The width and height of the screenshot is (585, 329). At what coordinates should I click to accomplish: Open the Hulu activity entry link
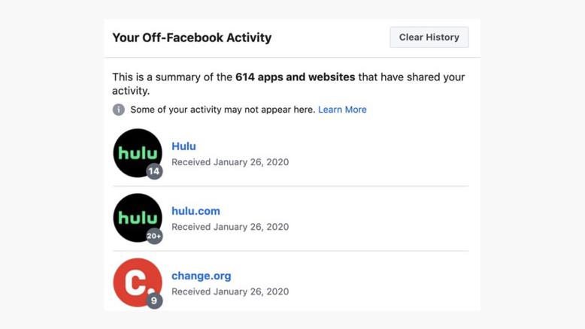[183, 146]
